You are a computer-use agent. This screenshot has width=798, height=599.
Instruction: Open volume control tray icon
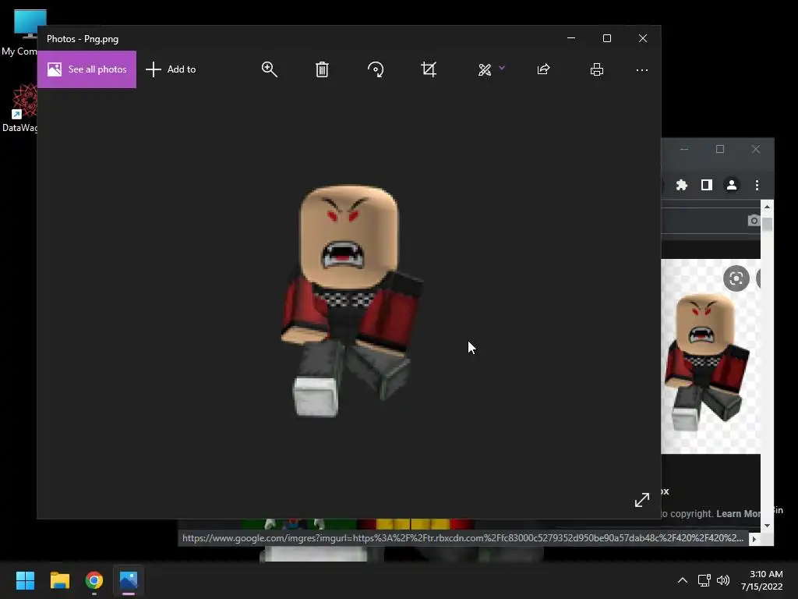(x=722, y=580)
